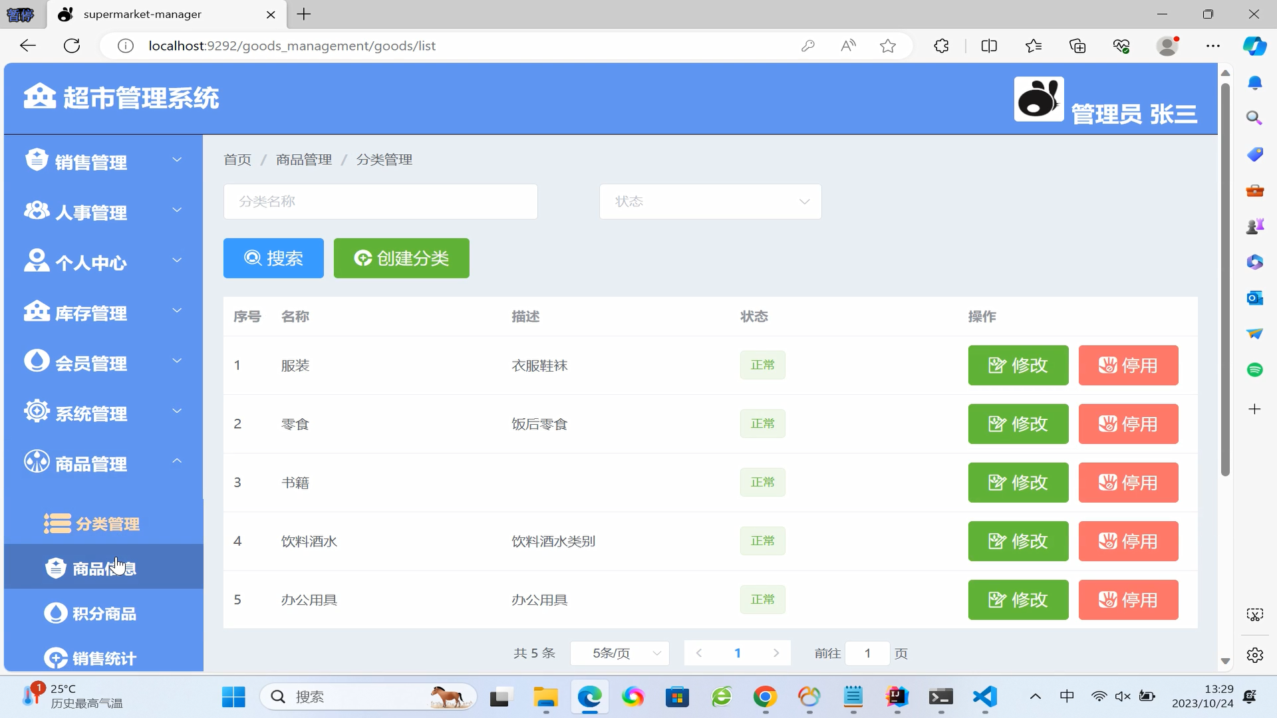Open the 5条/页 page size dropdown
Image resolution: width=1277 pixels, height=718 pixels.
coord(619,654)
